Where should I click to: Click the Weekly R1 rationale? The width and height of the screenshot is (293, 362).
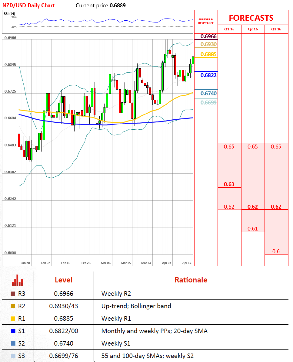(x=116, y=319)
